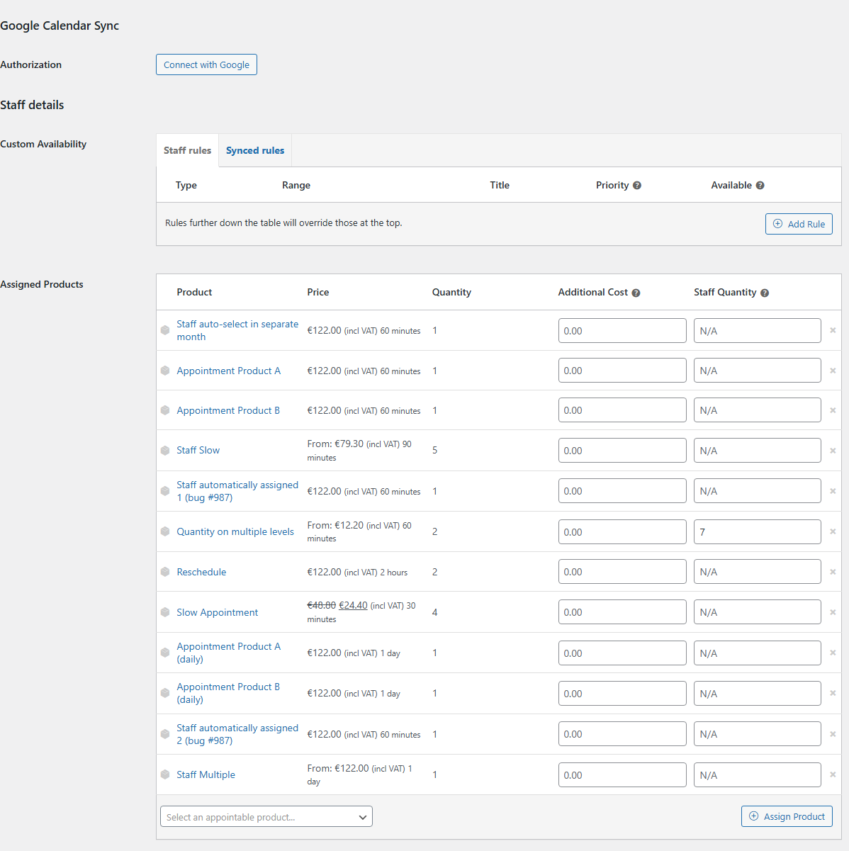Click the Priority help icon
The image size is (849, 851).
637,185
